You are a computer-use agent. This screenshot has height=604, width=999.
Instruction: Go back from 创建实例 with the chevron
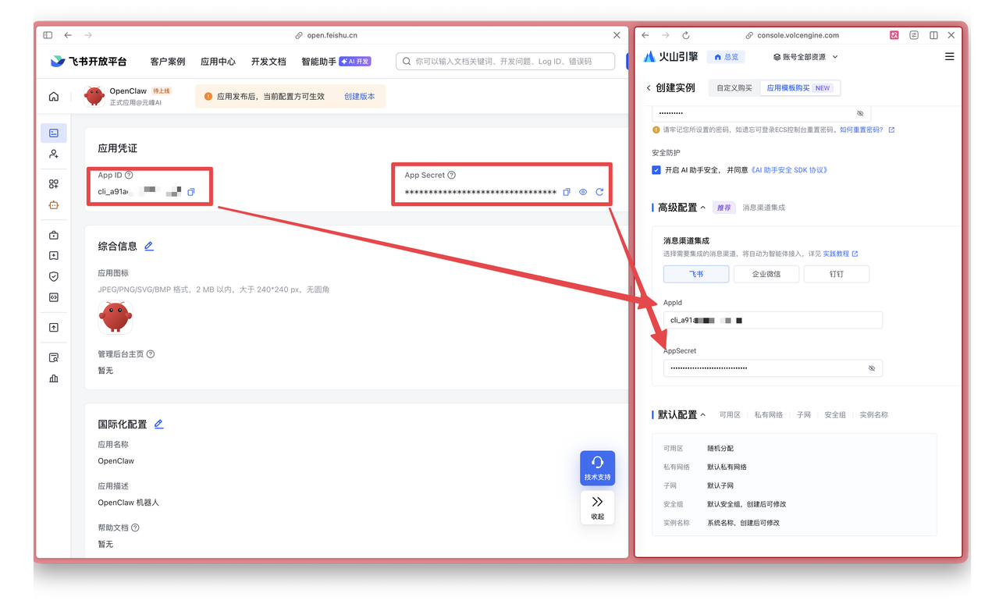point(649,88)
